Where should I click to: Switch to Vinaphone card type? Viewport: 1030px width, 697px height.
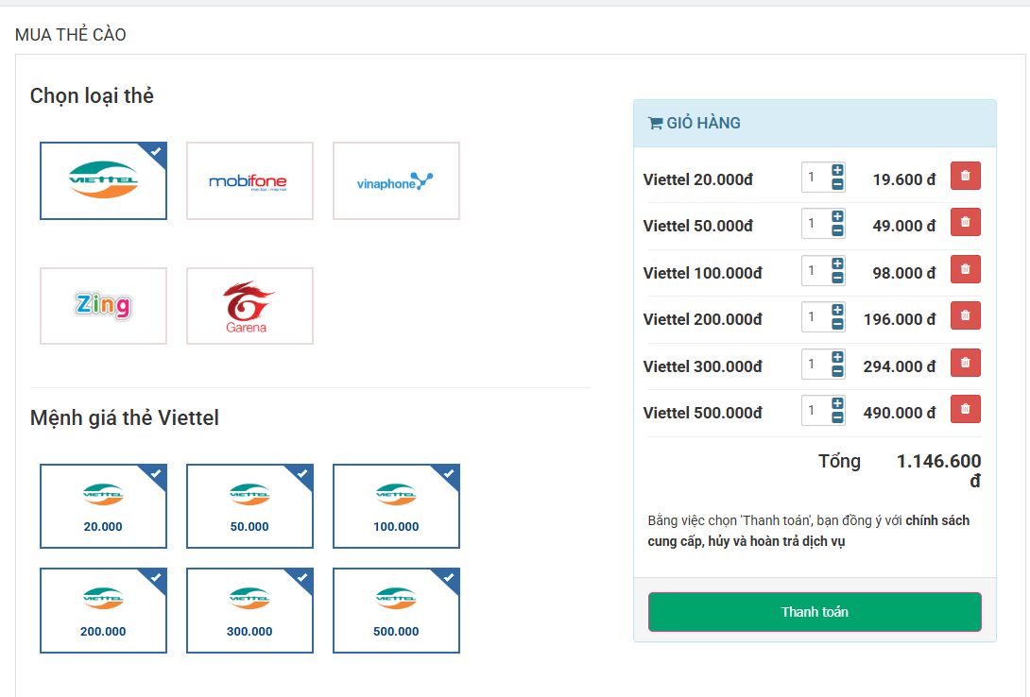396,180
